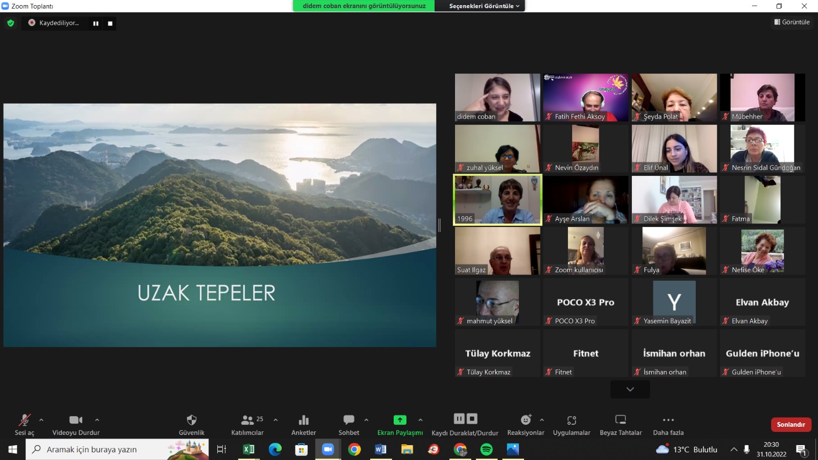Open Microsoft Store from the taskbar
The width and height of the screenshot is (818, 460).
click(x=301, y=449)
